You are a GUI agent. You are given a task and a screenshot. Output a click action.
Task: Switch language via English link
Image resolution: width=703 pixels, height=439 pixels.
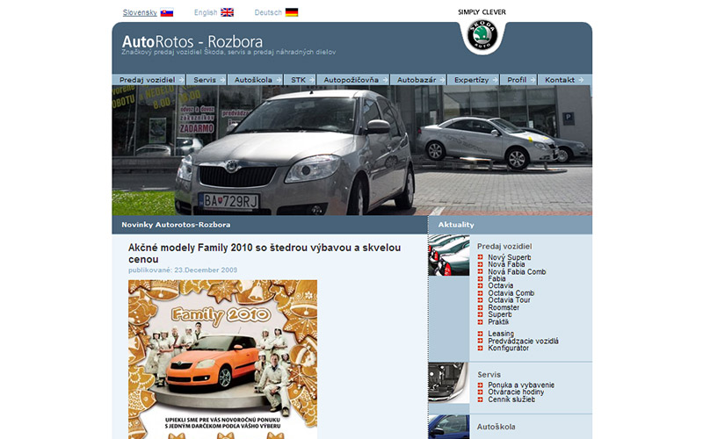coord(206,12)
